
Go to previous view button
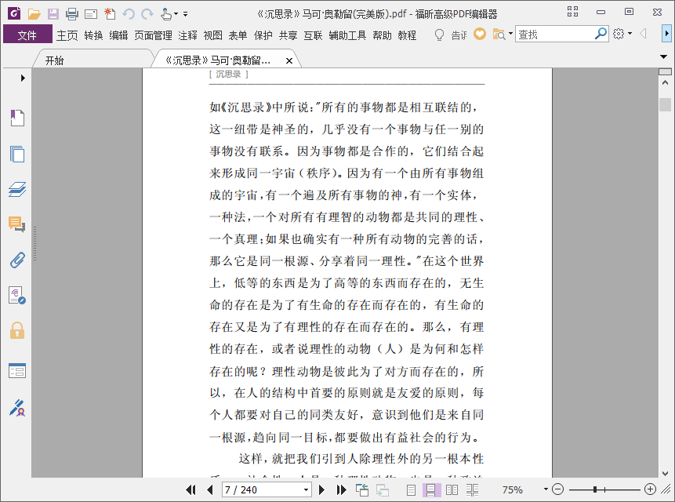tap(362, 489)
